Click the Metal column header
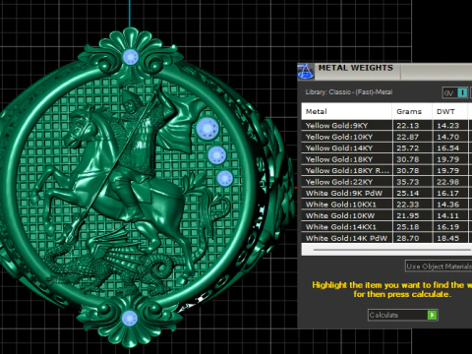 (346, 111)
